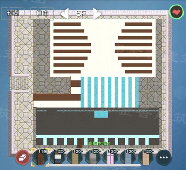Click the material list horizontal scrollbar

click(x=93, y=165)
